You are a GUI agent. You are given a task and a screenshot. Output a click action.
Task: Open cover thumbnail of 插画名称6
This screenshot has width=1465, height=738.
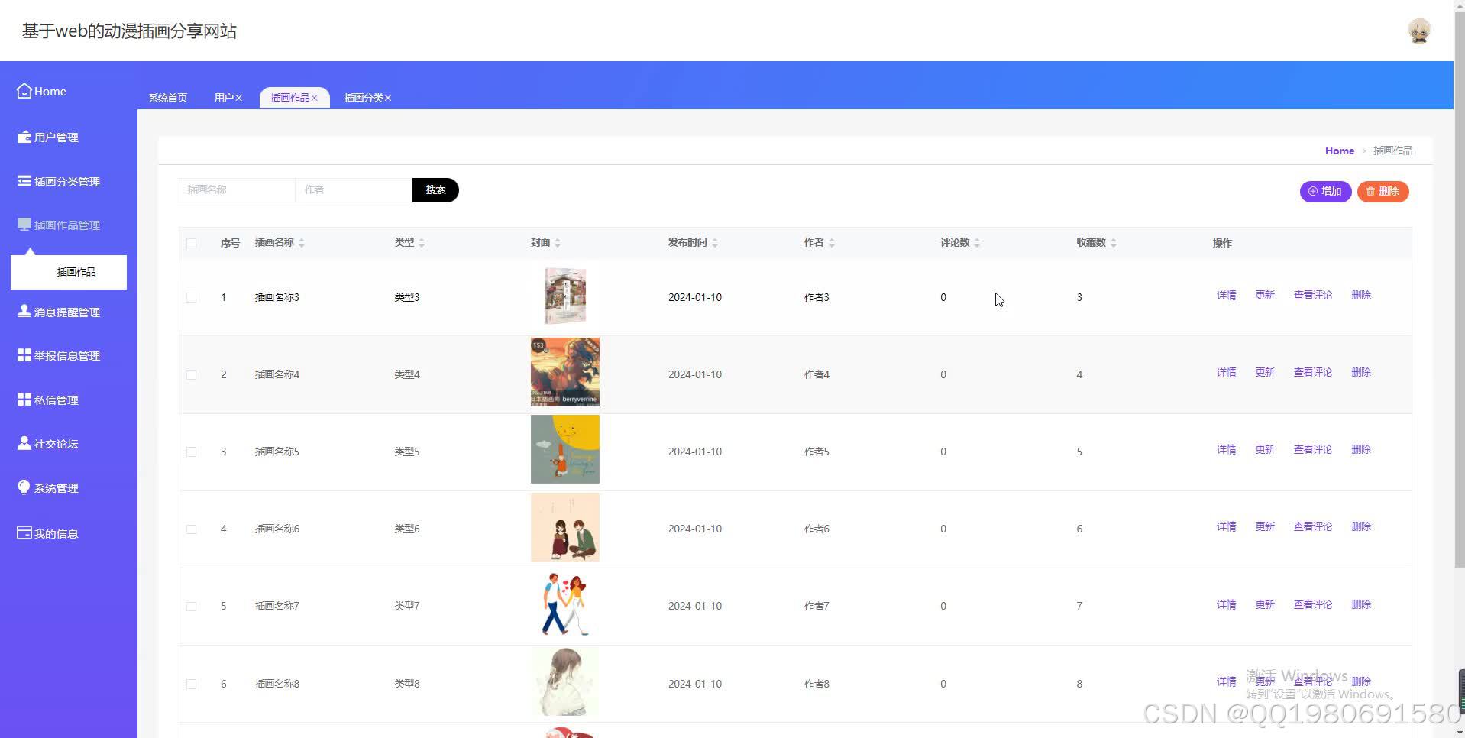(565, 527)
